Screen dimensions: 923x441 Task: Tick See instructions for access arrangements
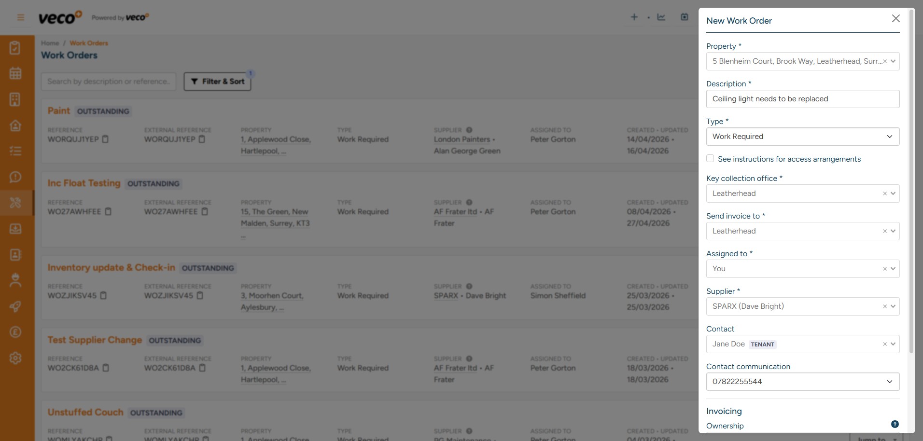tap(710, 158)
